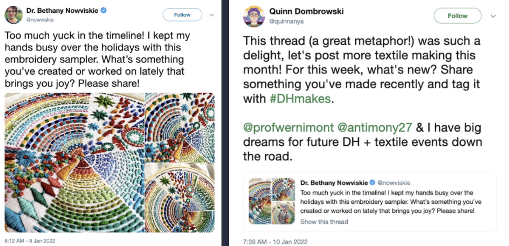Screen dimensions: 509x246
Task: Click Dr. Bethany Nowviskie's verified badge
Action: click(103, 10)
